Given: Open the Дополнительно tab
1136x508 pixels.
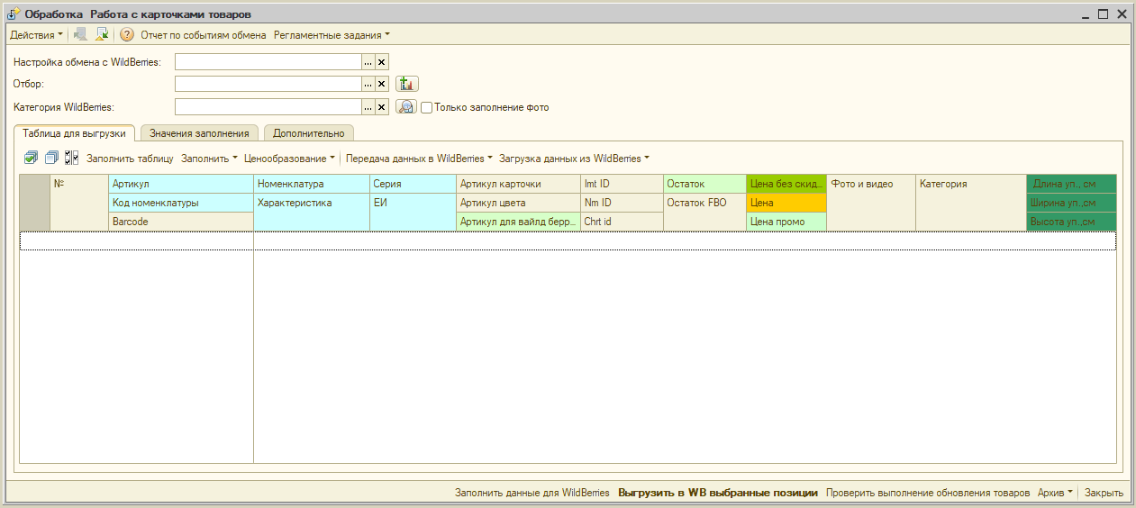Looking at the screenshot, I should click(309, 133).
